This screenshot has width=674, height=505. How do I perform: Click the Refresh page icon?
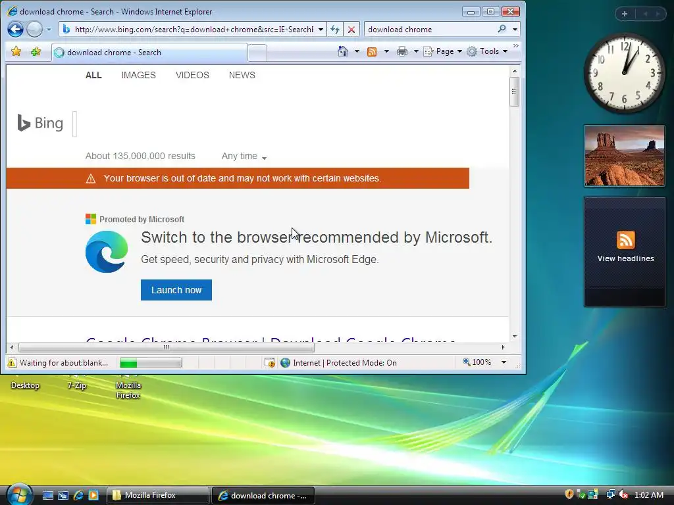[x=335, y=30]
